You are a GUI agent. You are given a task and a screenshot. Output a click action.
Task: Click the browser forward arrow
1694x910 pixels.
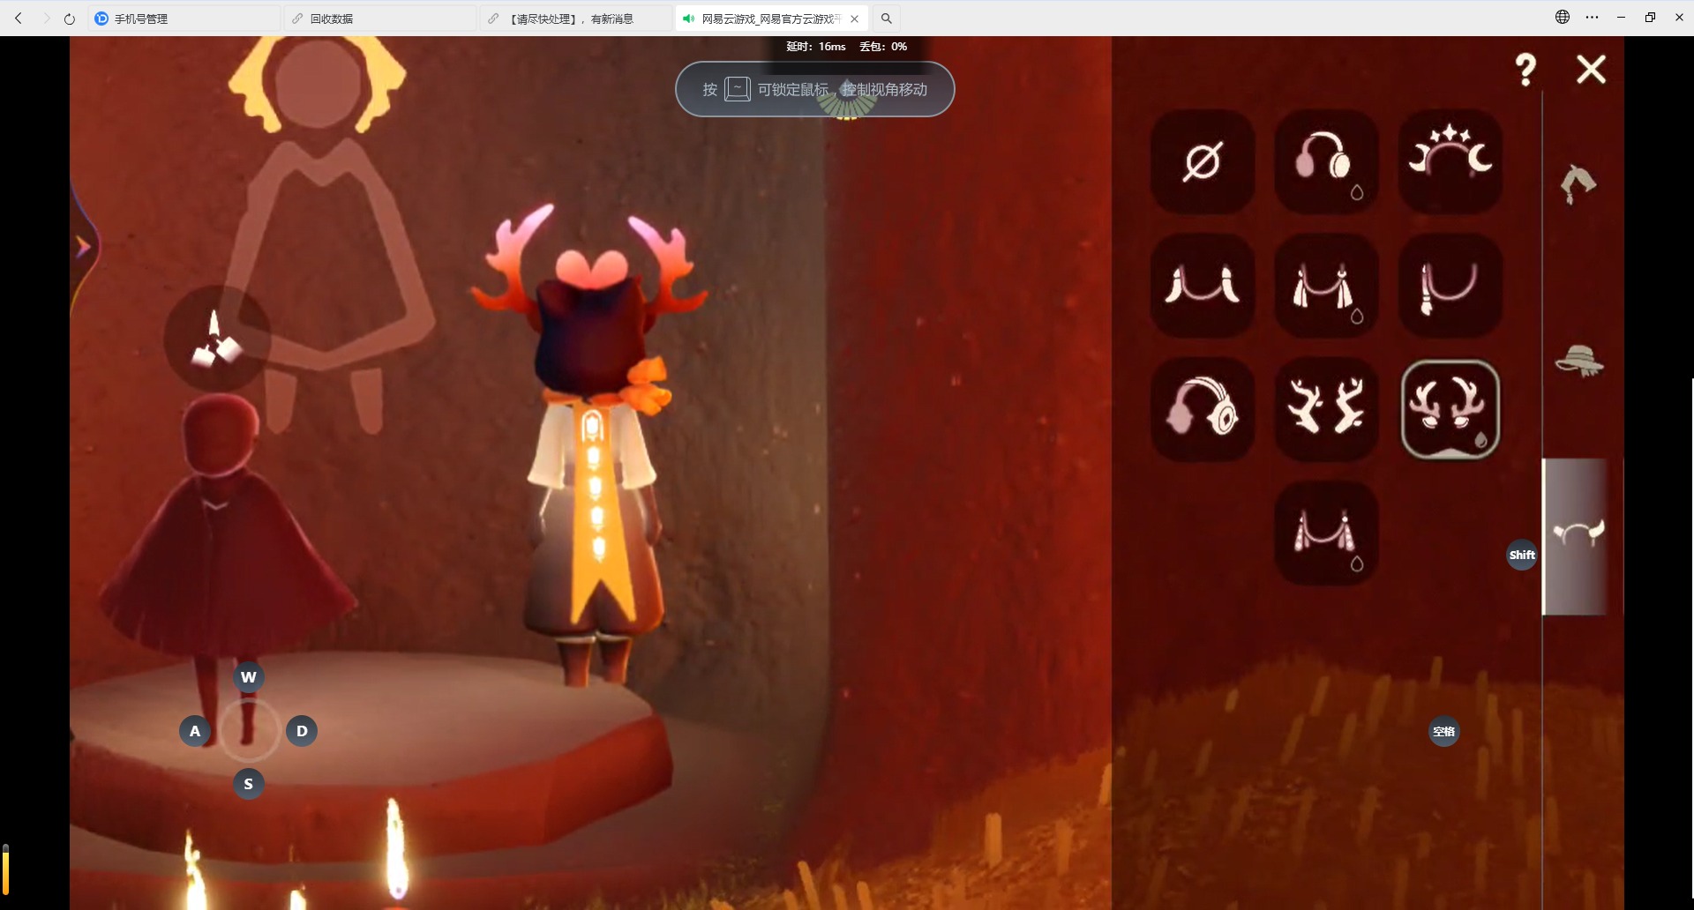pyautogui.click(x=45, y=19)
